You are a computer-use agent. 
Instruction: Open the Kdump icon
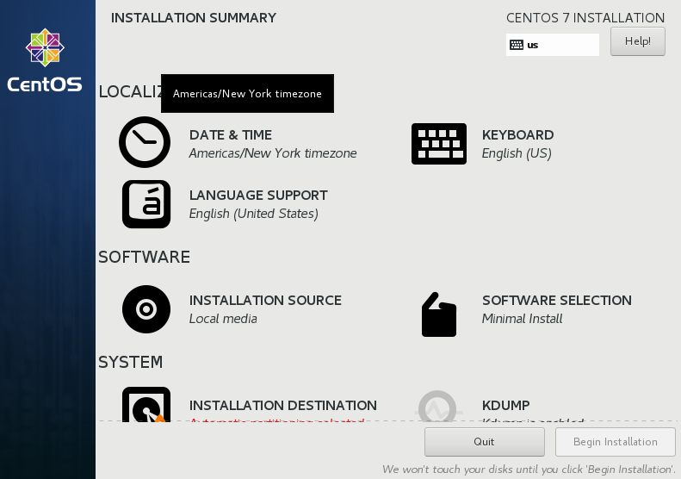click(x=437, y=406)
